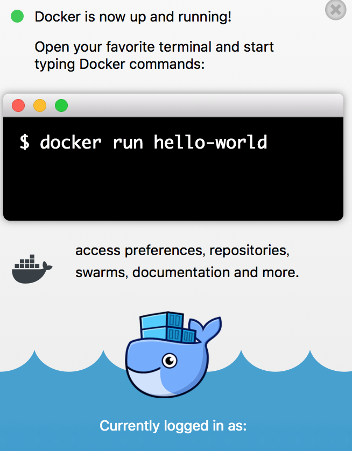Image resolution: width=352 pixels, height=451 pixels.
Task: Click the 'docker run hello-world' command text
Action: (153, 142)
